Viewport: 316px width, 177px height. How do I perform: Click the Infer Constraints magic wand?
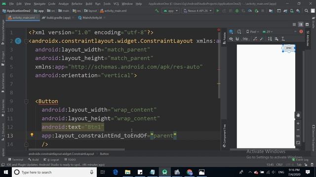point(262,39)
